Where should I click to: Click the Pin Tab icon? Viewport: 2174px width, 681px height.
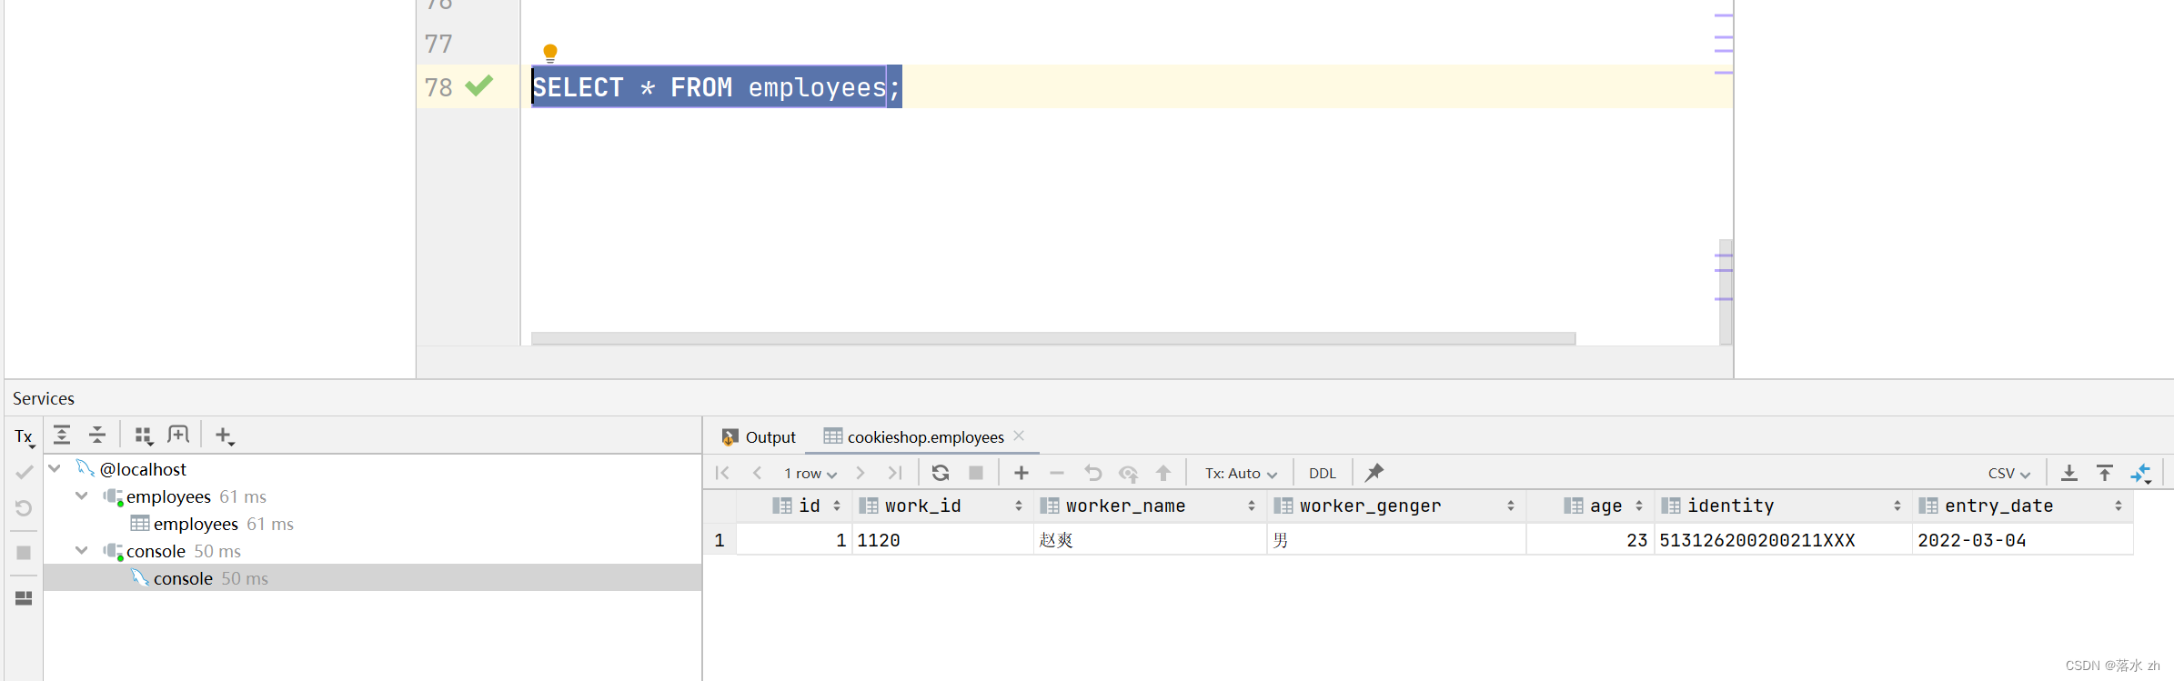click(1374, 473)
